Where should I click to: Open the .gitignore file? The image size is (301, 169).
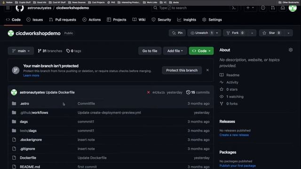point(27,149)
